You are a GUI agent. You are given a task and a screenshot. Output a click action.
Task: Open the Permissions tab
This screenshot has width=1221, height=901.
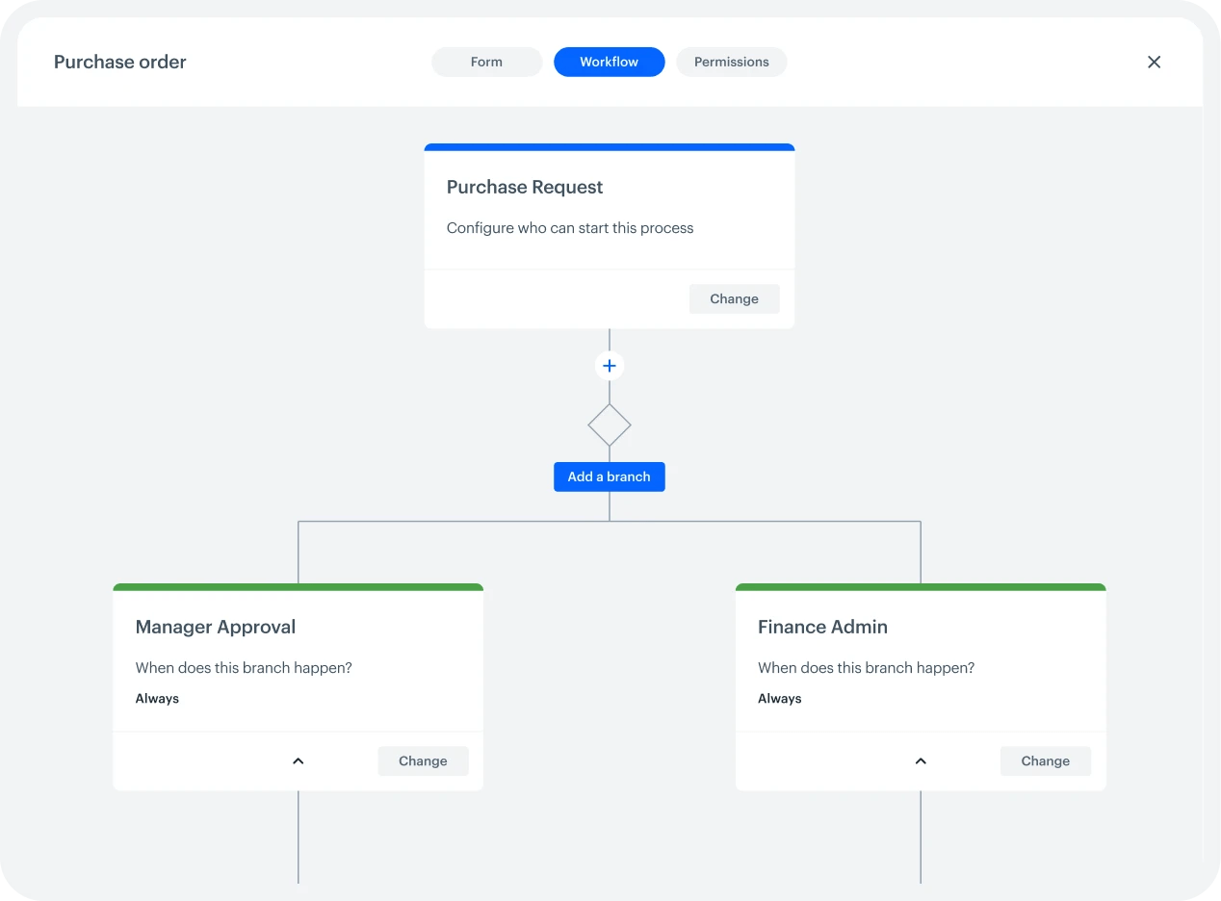pos(731,62)
